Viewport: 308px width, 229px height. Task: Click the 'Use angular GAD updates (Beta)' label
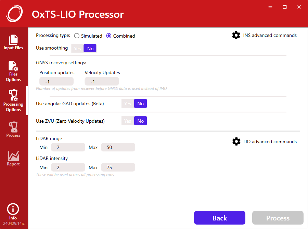coord(70,104)
